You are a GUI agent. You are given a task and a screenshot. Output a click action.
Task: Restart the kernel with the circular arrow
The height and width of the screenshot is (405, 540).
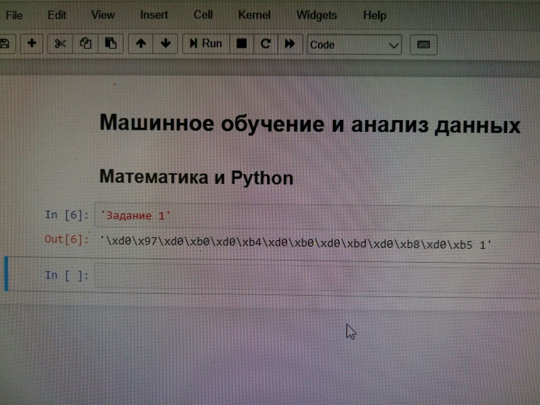click(266, 43)
